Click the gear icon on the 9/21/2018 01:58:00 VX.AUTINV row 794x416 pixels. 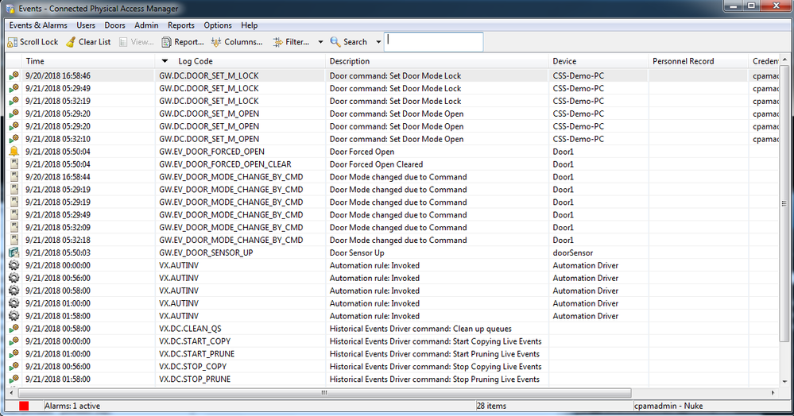(x=14, y=316)
